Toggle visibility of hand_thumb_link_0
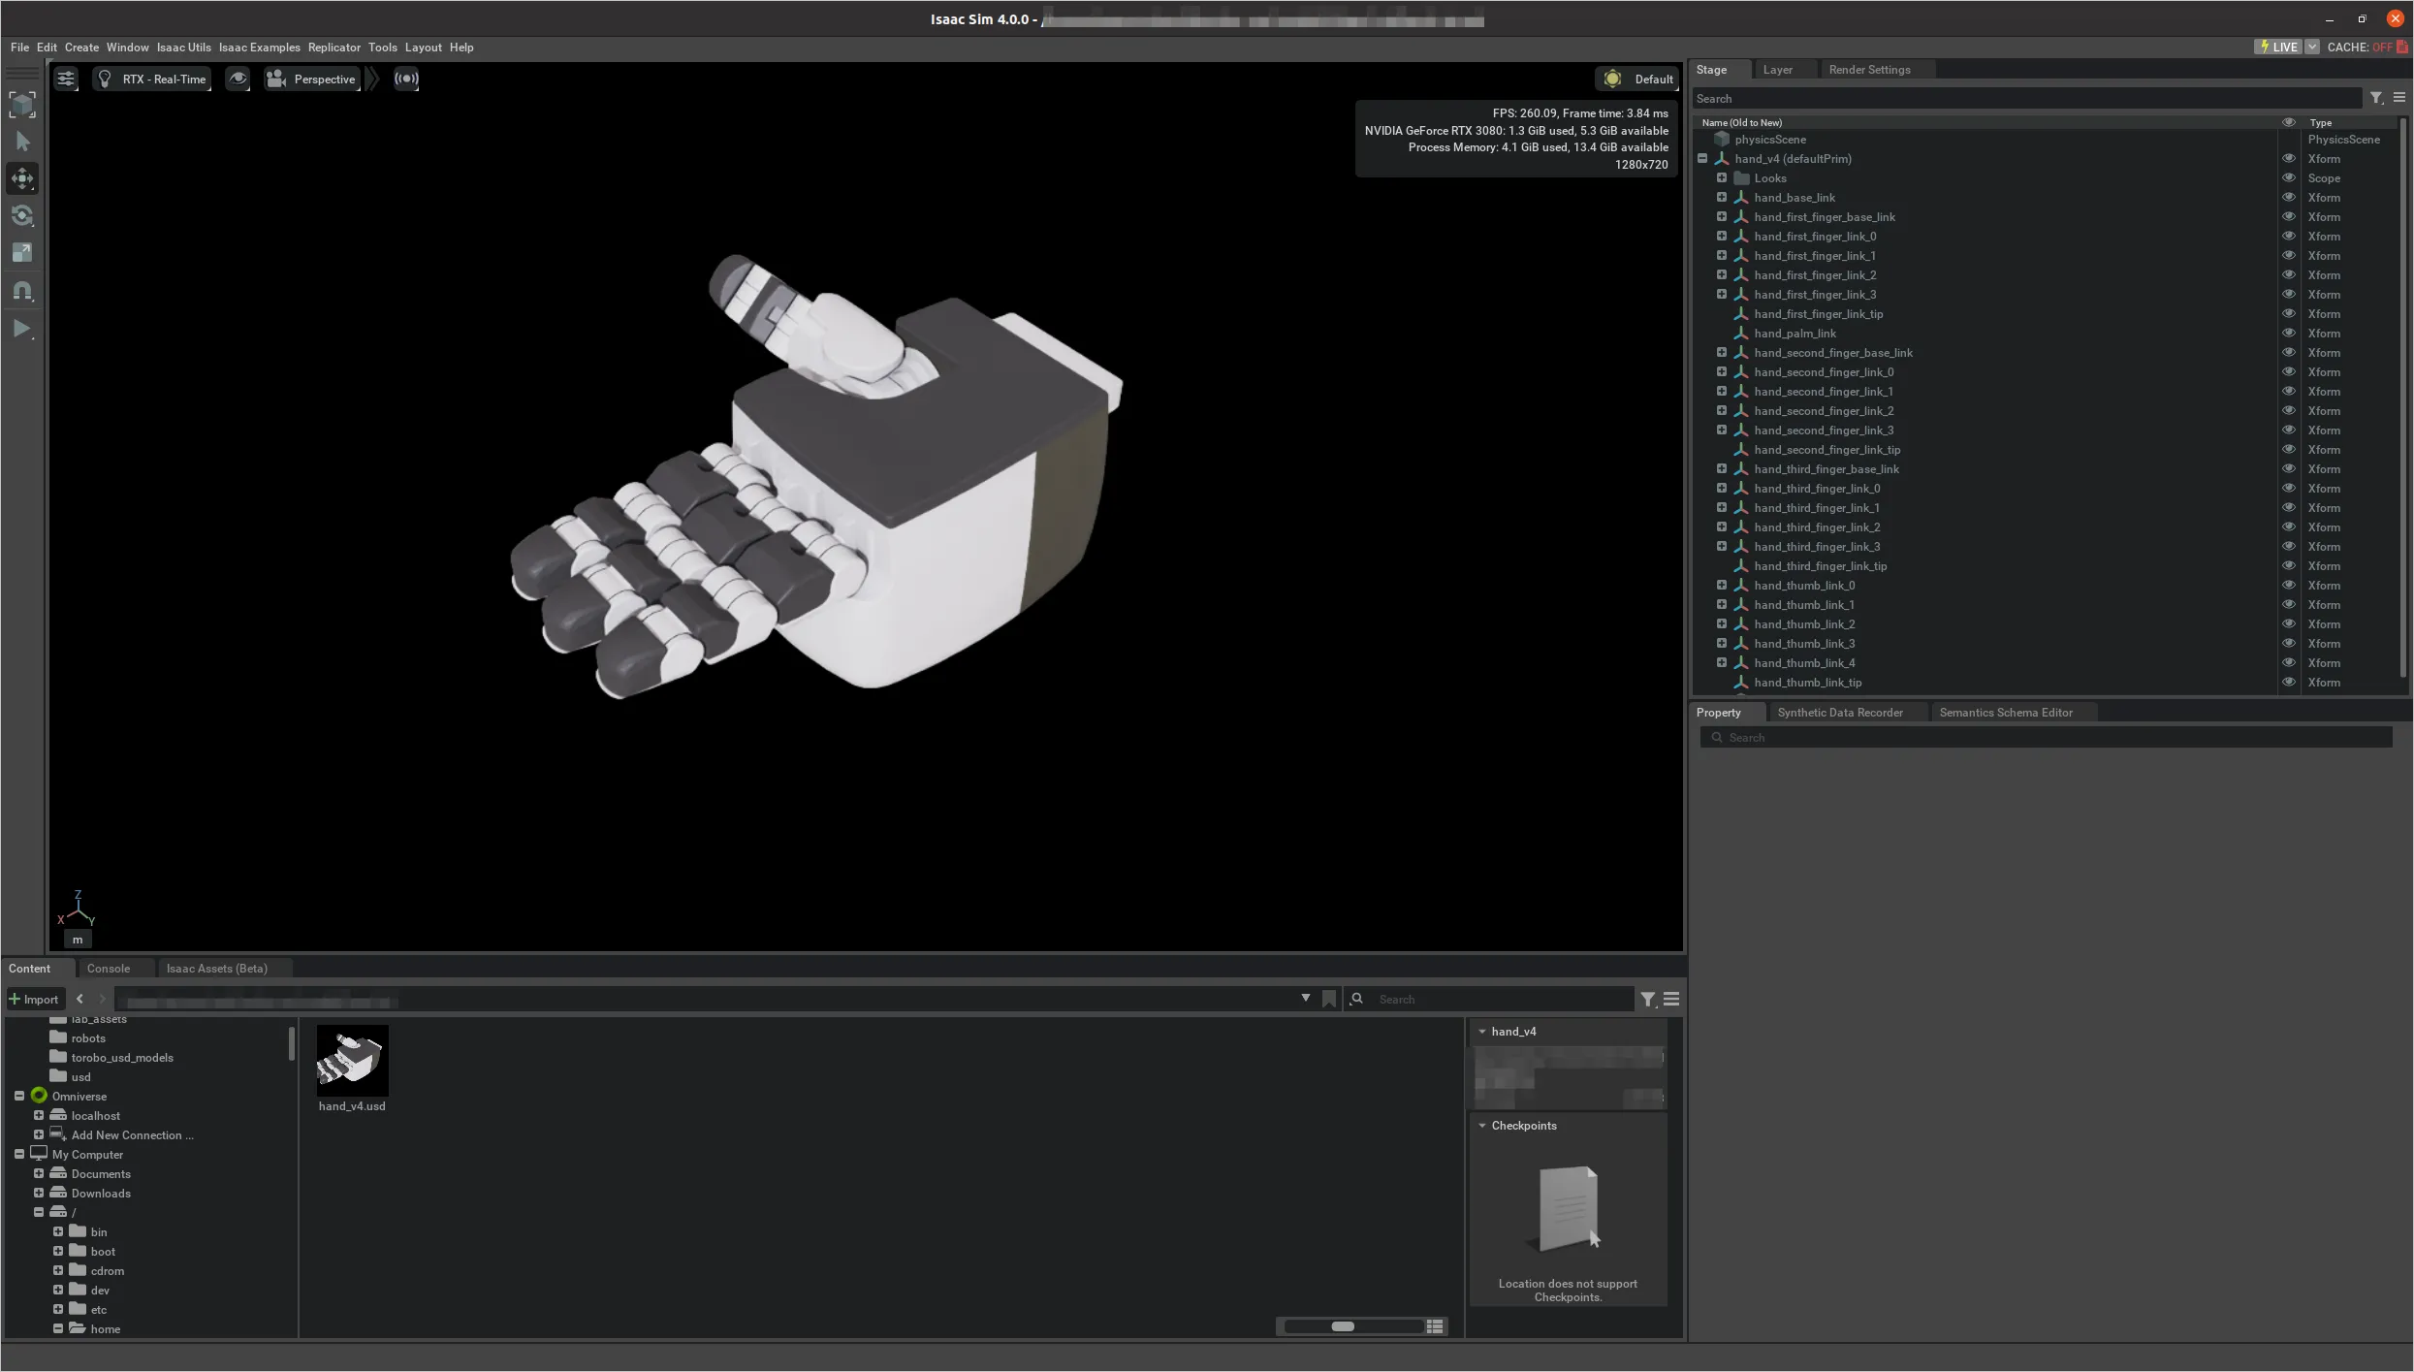 (2289, 586)
